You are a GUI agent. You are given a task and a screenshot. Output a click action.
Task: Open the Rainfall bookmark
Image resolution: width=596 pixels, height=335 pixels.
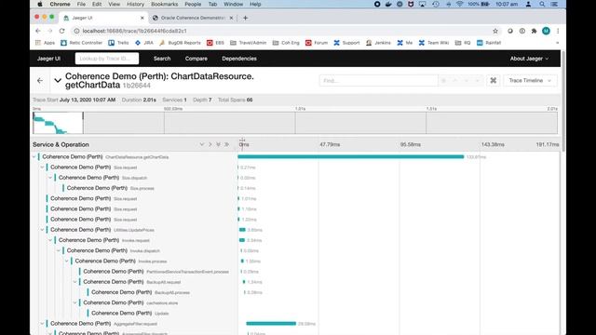pyautogui.click(x=489, y=43)
